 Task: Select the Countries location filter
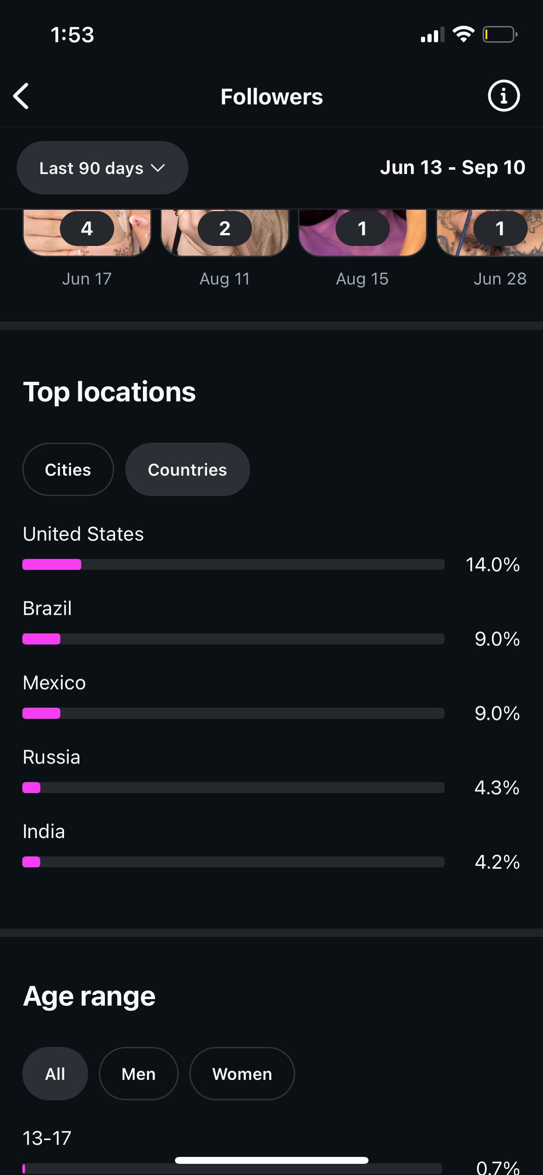pyautogui.click(x=187, y=470)
